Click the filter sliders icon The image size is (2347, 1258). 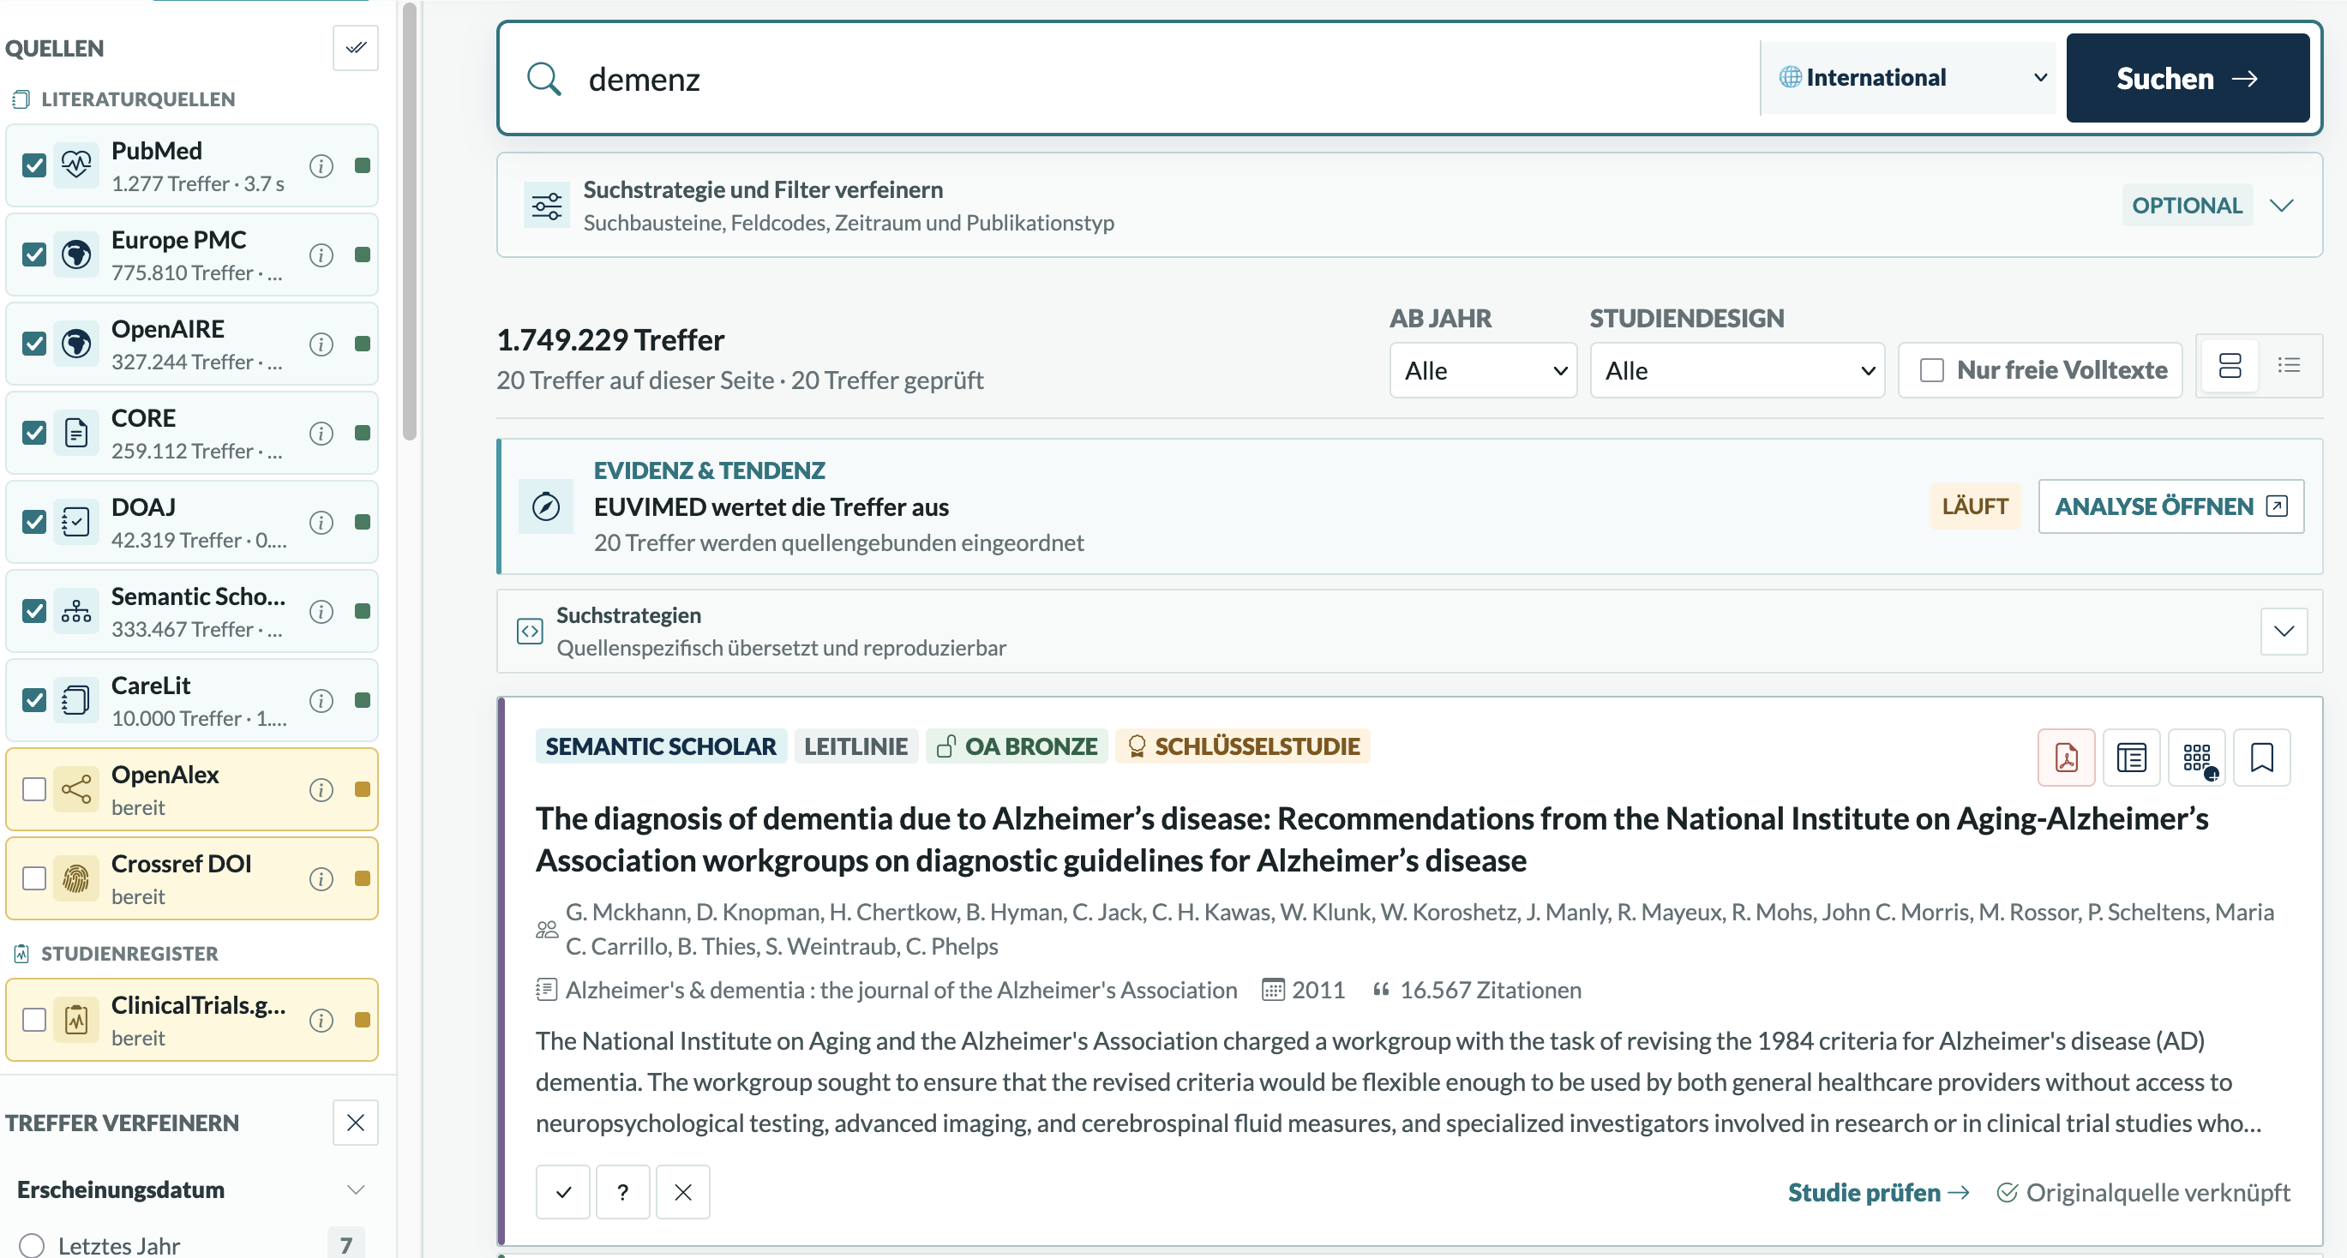click(547, 206)
